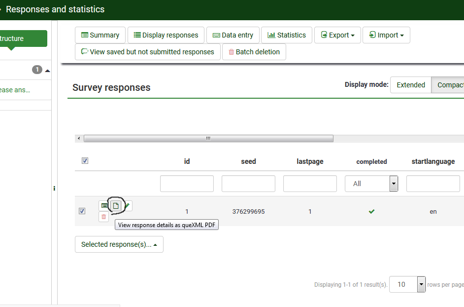Click the id column filter field
464x307 pixels.
point(187,184)
